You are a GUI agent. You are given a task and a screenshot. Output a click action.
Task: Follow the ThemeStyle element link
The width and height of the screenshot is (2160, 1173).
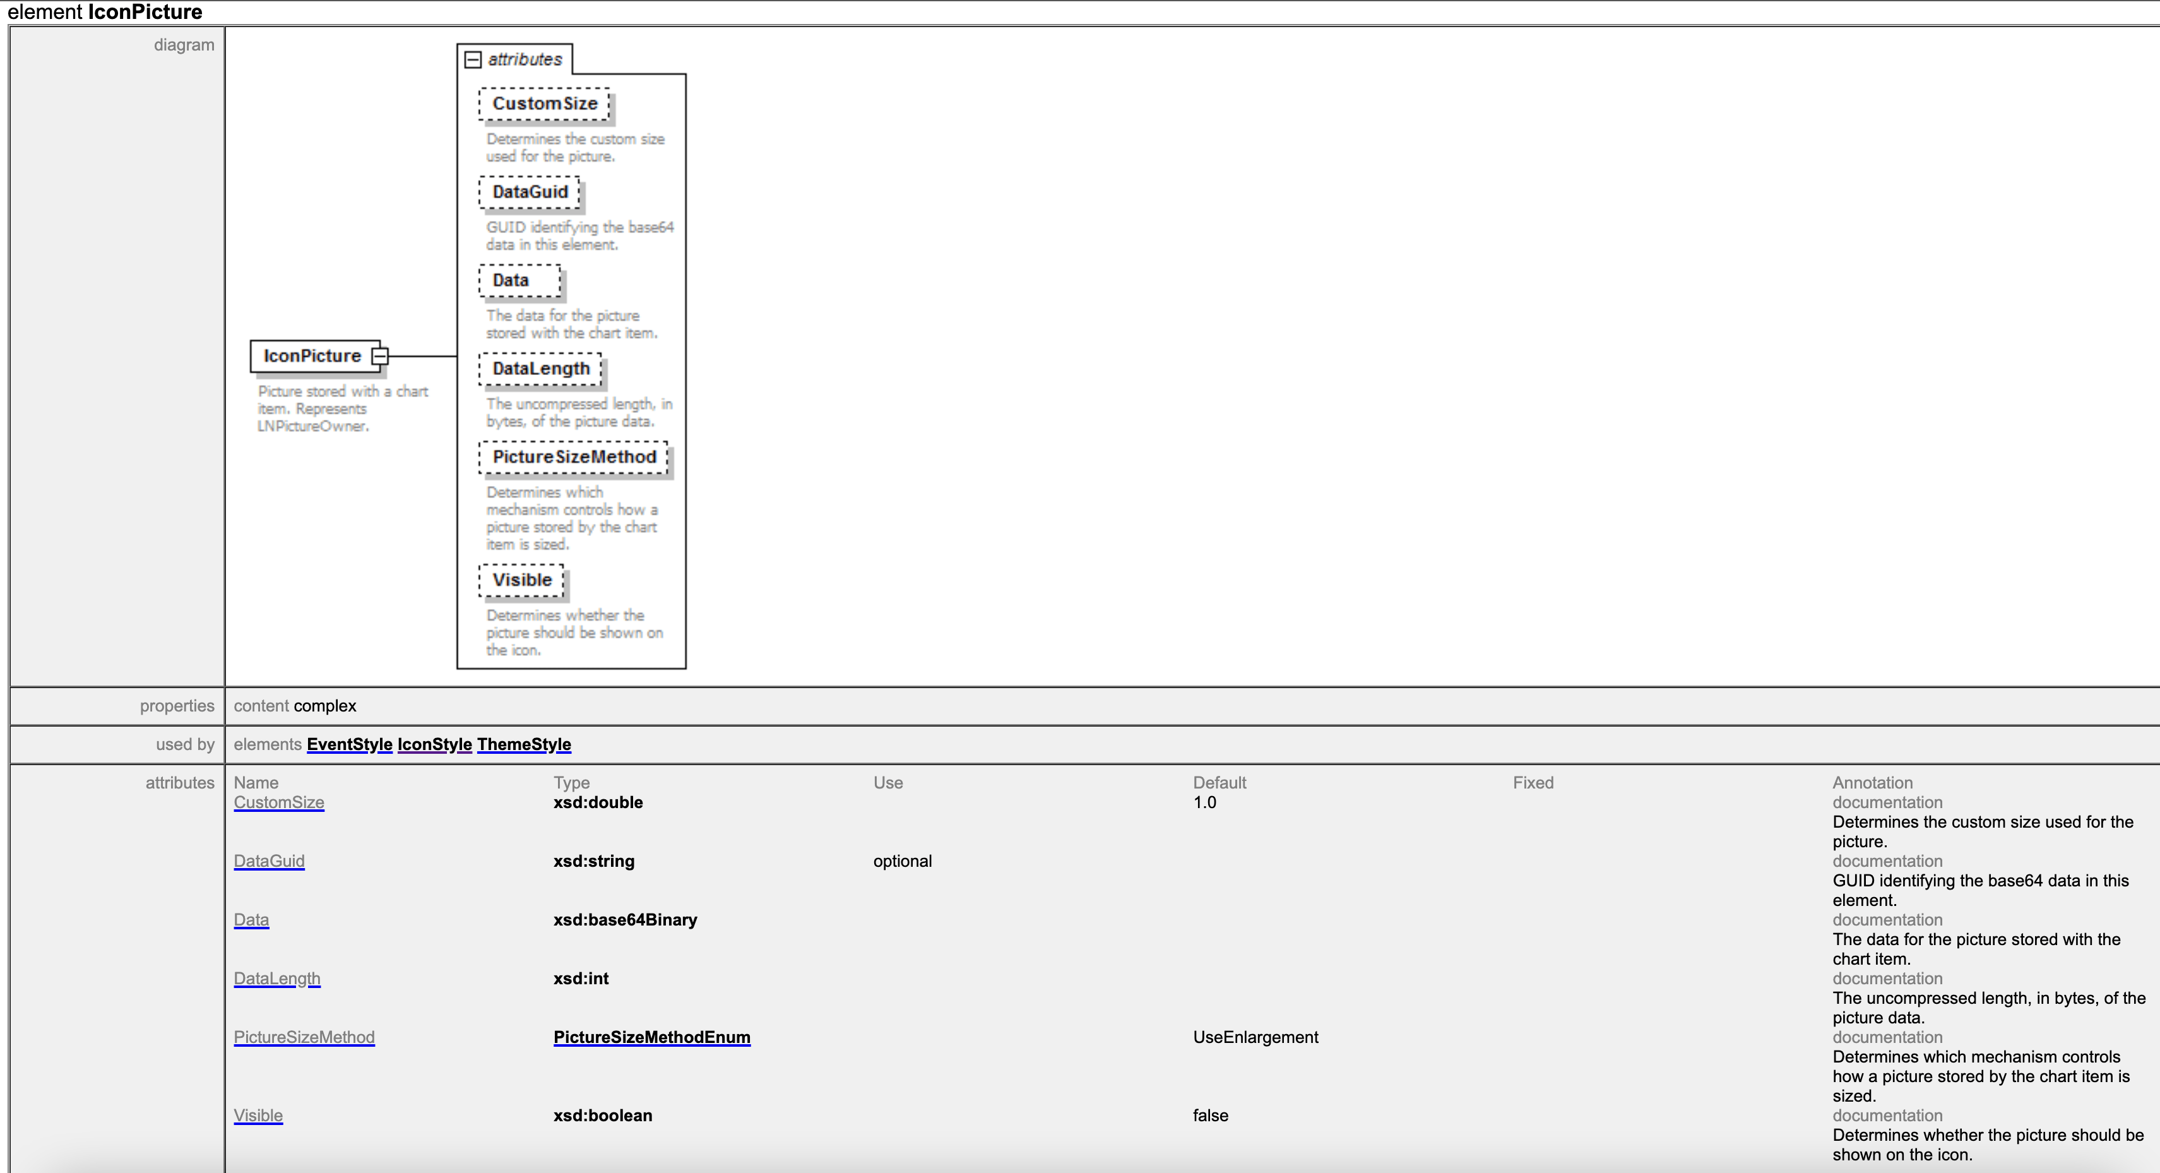(x=524, y=744)
